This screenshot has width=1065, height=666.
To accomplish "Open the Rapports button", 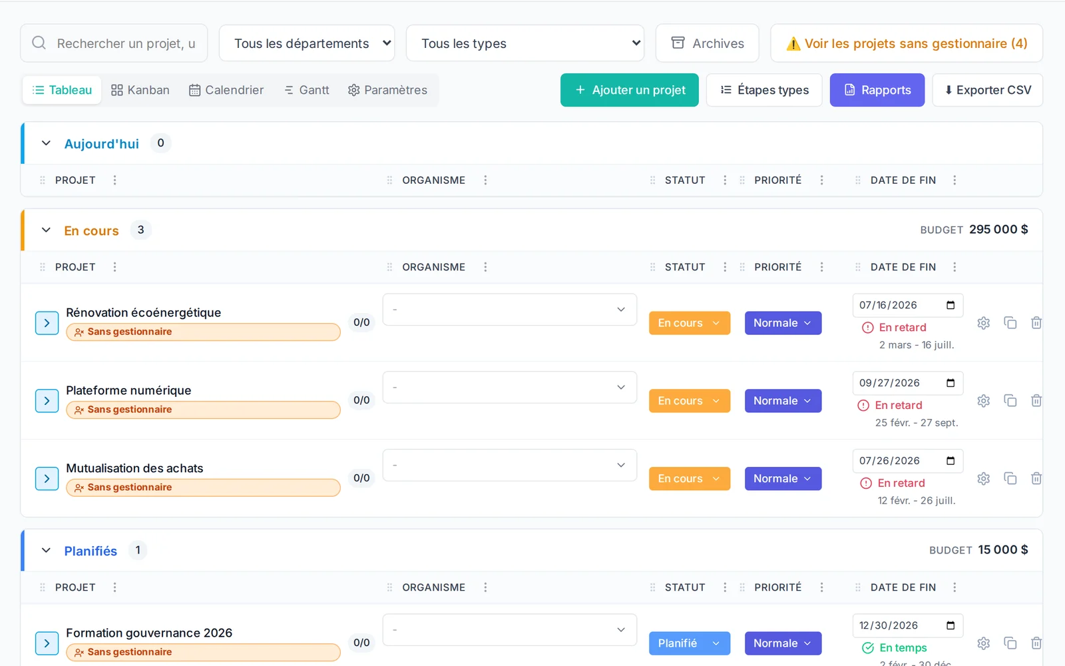I will coord(877,90).
